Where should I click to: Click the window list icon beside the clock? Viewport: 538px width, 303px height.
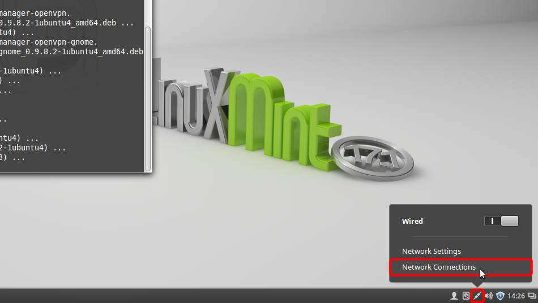tap(532, 296)
